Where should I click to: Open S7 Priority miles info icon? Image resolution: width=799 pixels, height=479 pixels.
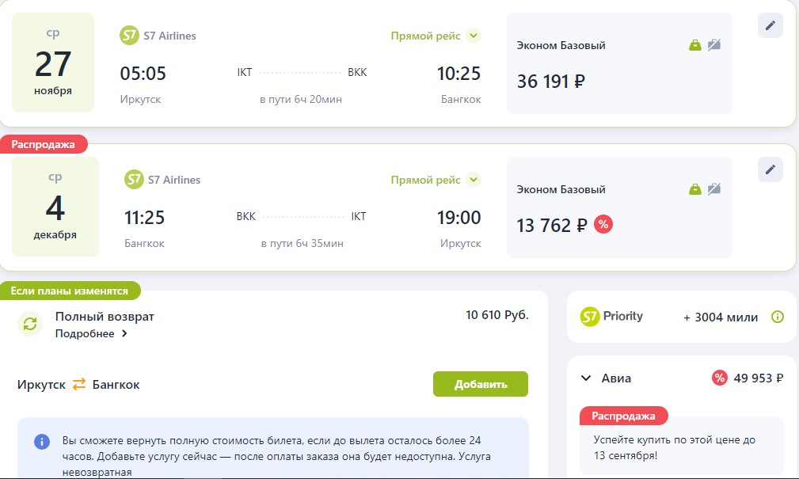[x=777, y=317]
